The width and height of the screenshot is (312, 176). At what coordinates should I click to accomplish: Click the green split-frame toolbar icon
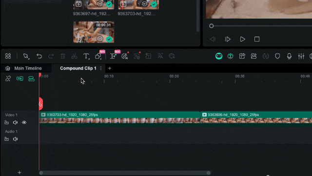[230, 56]
